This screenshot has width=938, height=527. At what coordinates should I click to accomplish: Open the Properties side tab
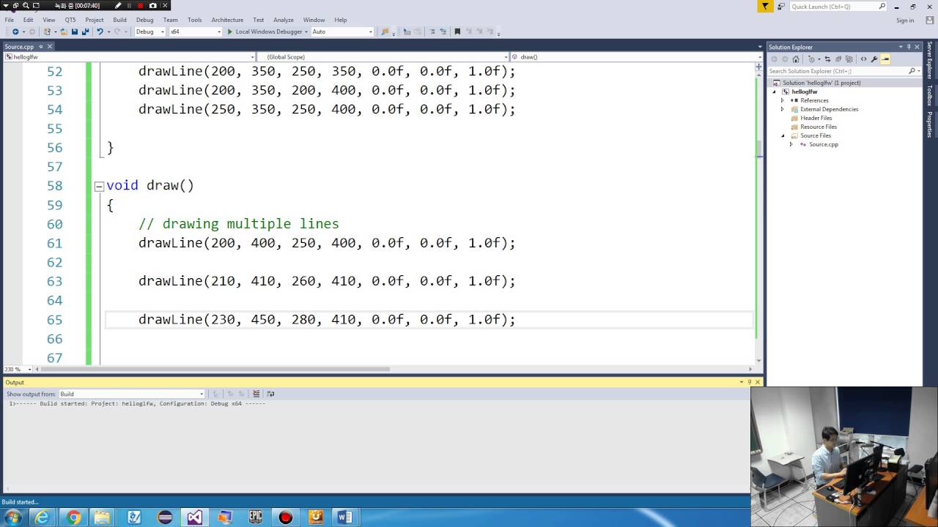929,124
